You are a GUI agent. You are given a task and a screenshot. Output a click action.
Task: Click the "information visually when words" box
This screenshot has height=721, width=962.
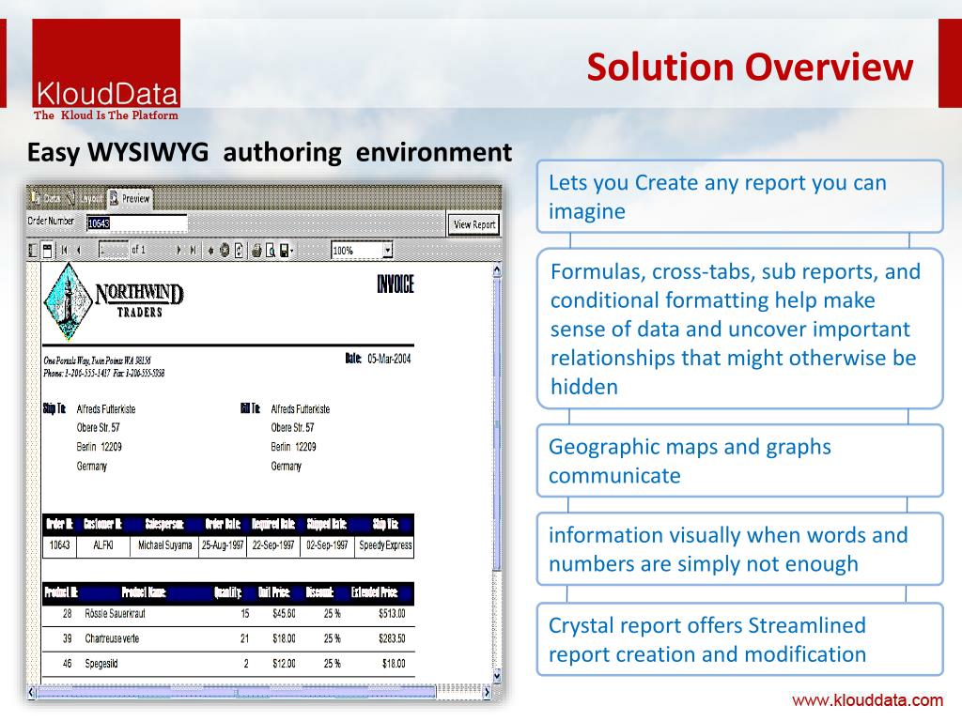pos(739,549)
